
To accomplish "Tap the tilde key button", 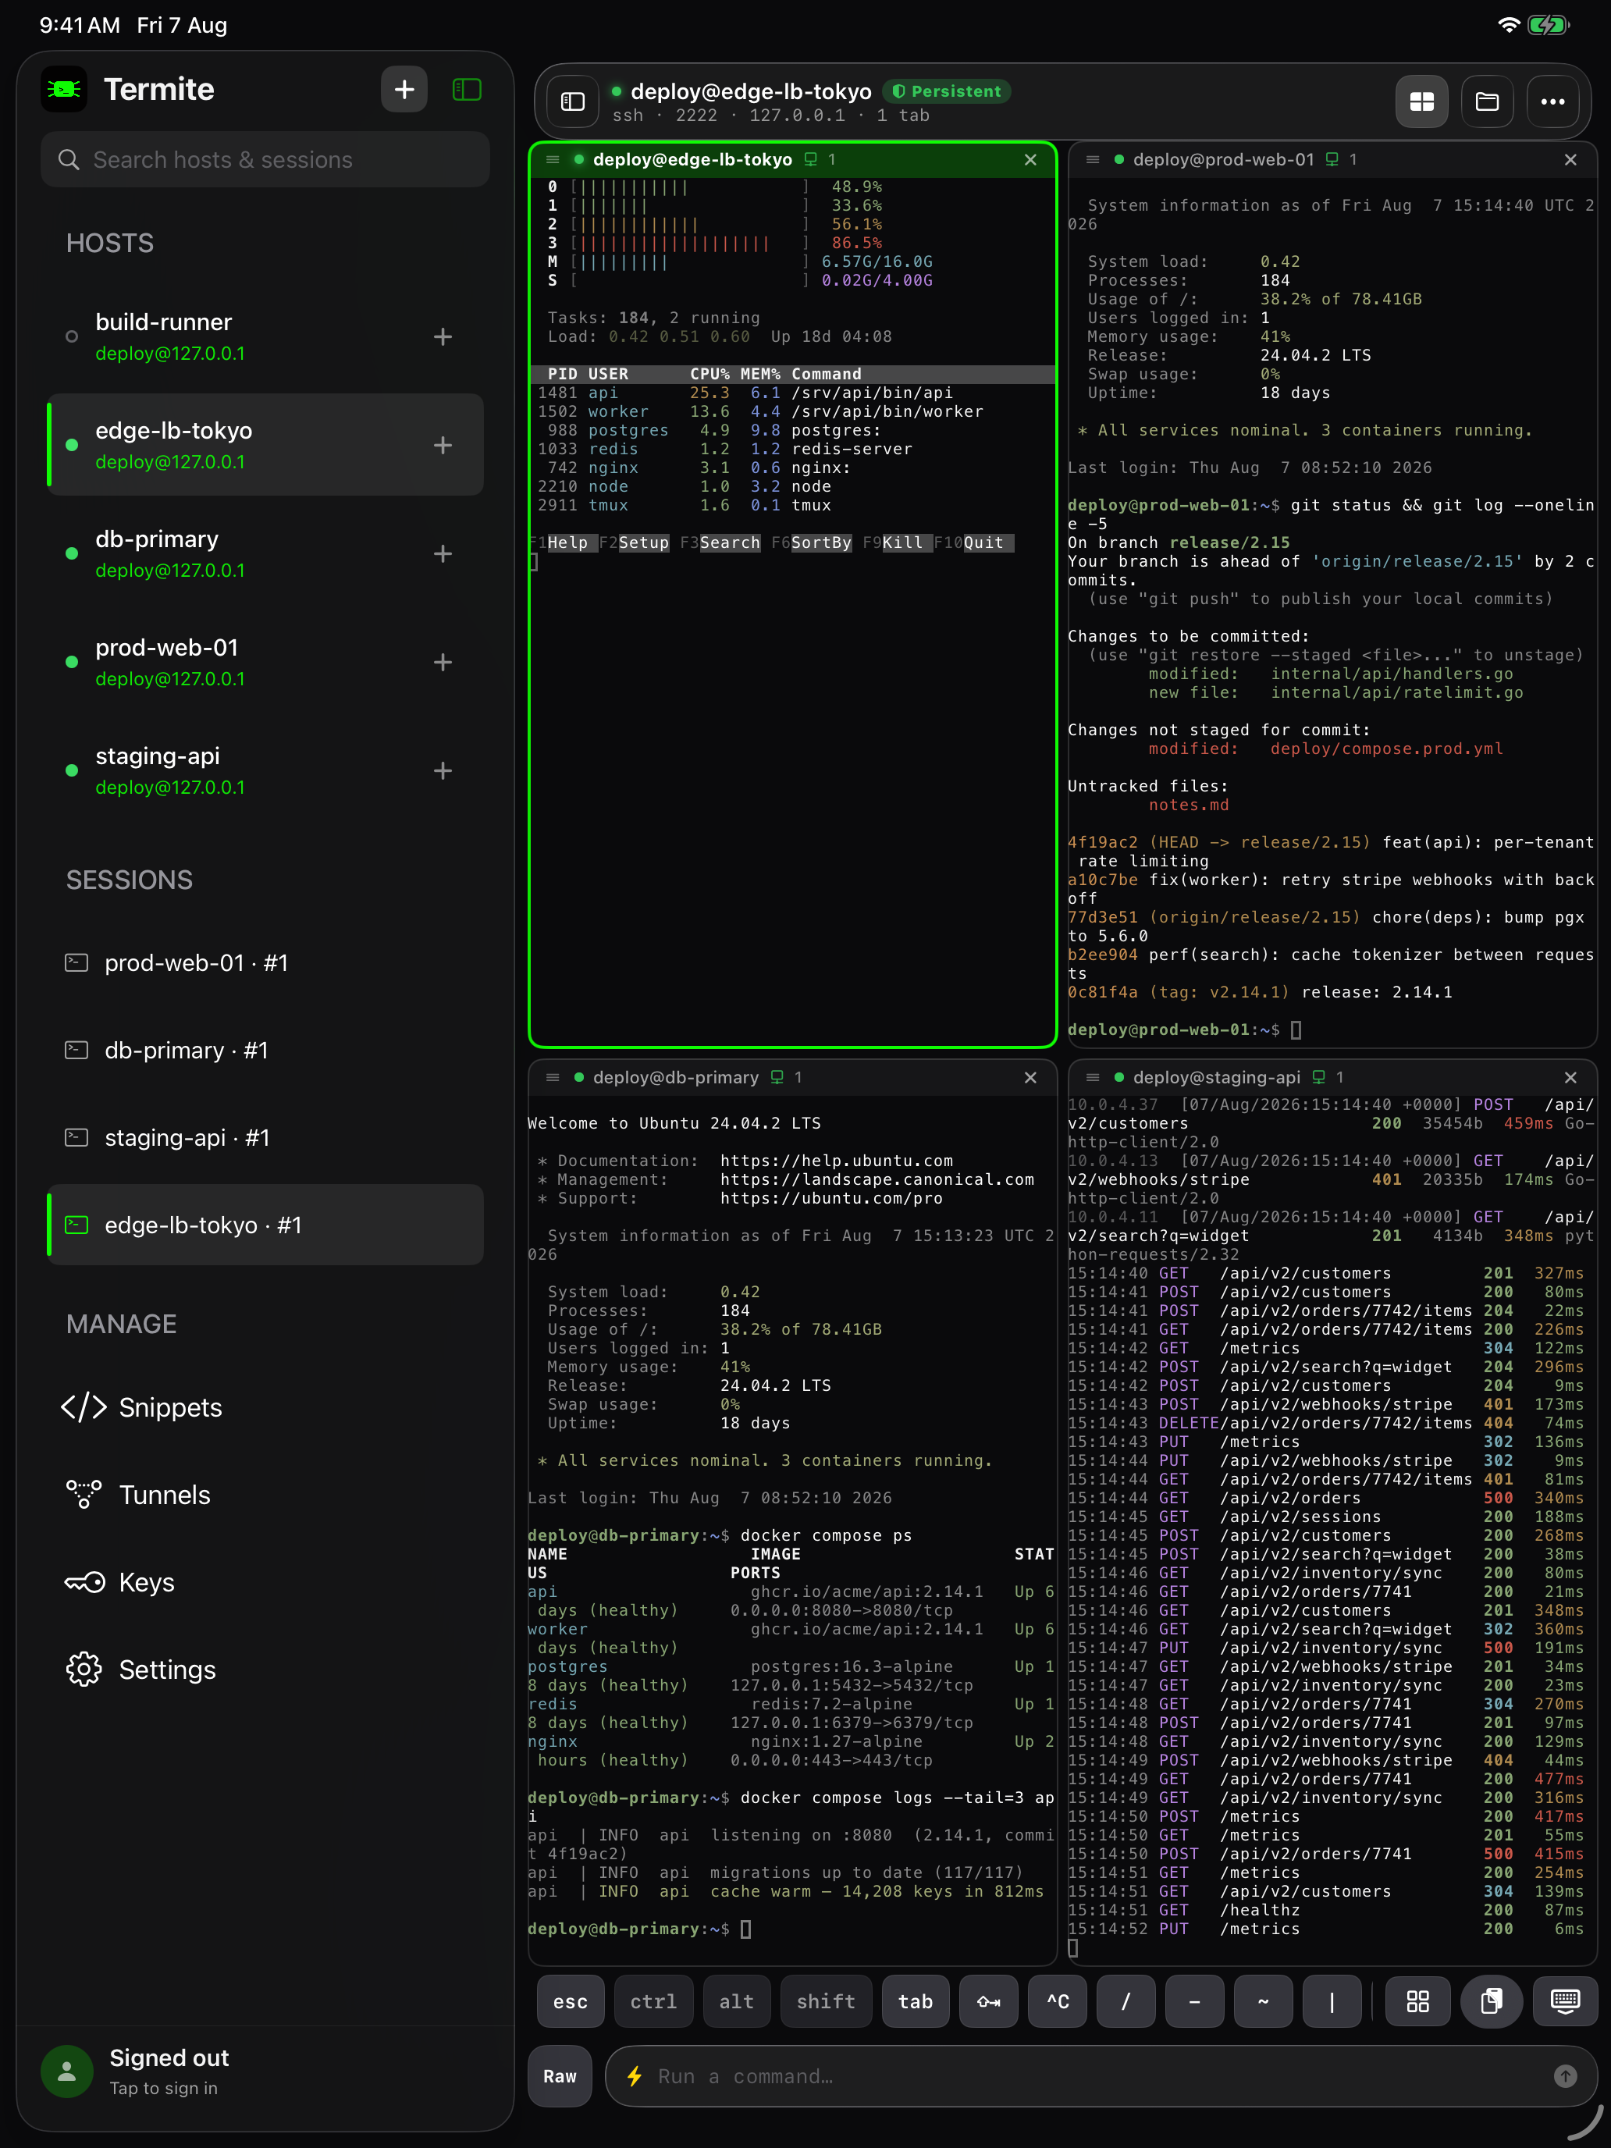I will [1262, 2001].
